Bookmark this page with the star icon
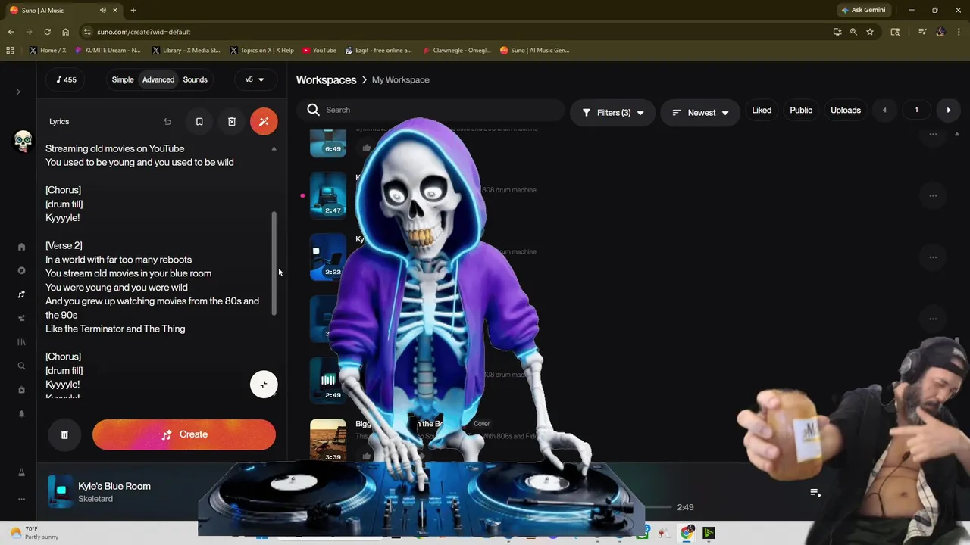Viewport: 970px width, 545px height. pyautogui.click(x=870, y=32)
